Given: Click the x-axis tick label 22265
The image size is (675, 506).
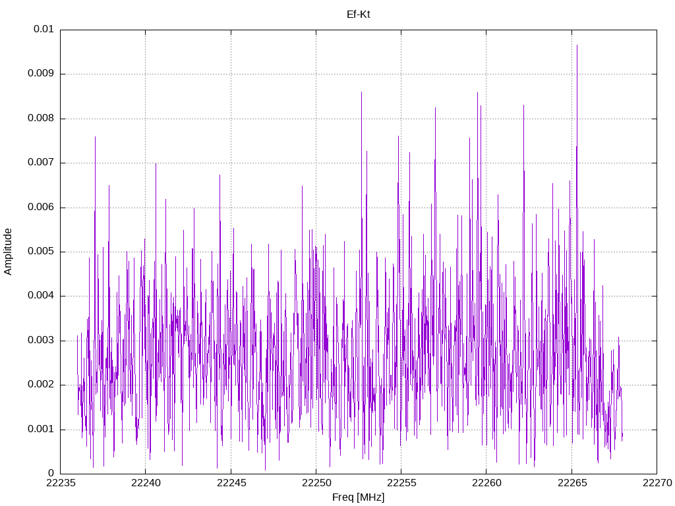Looking at the screenshot, I should coord(572,483).
